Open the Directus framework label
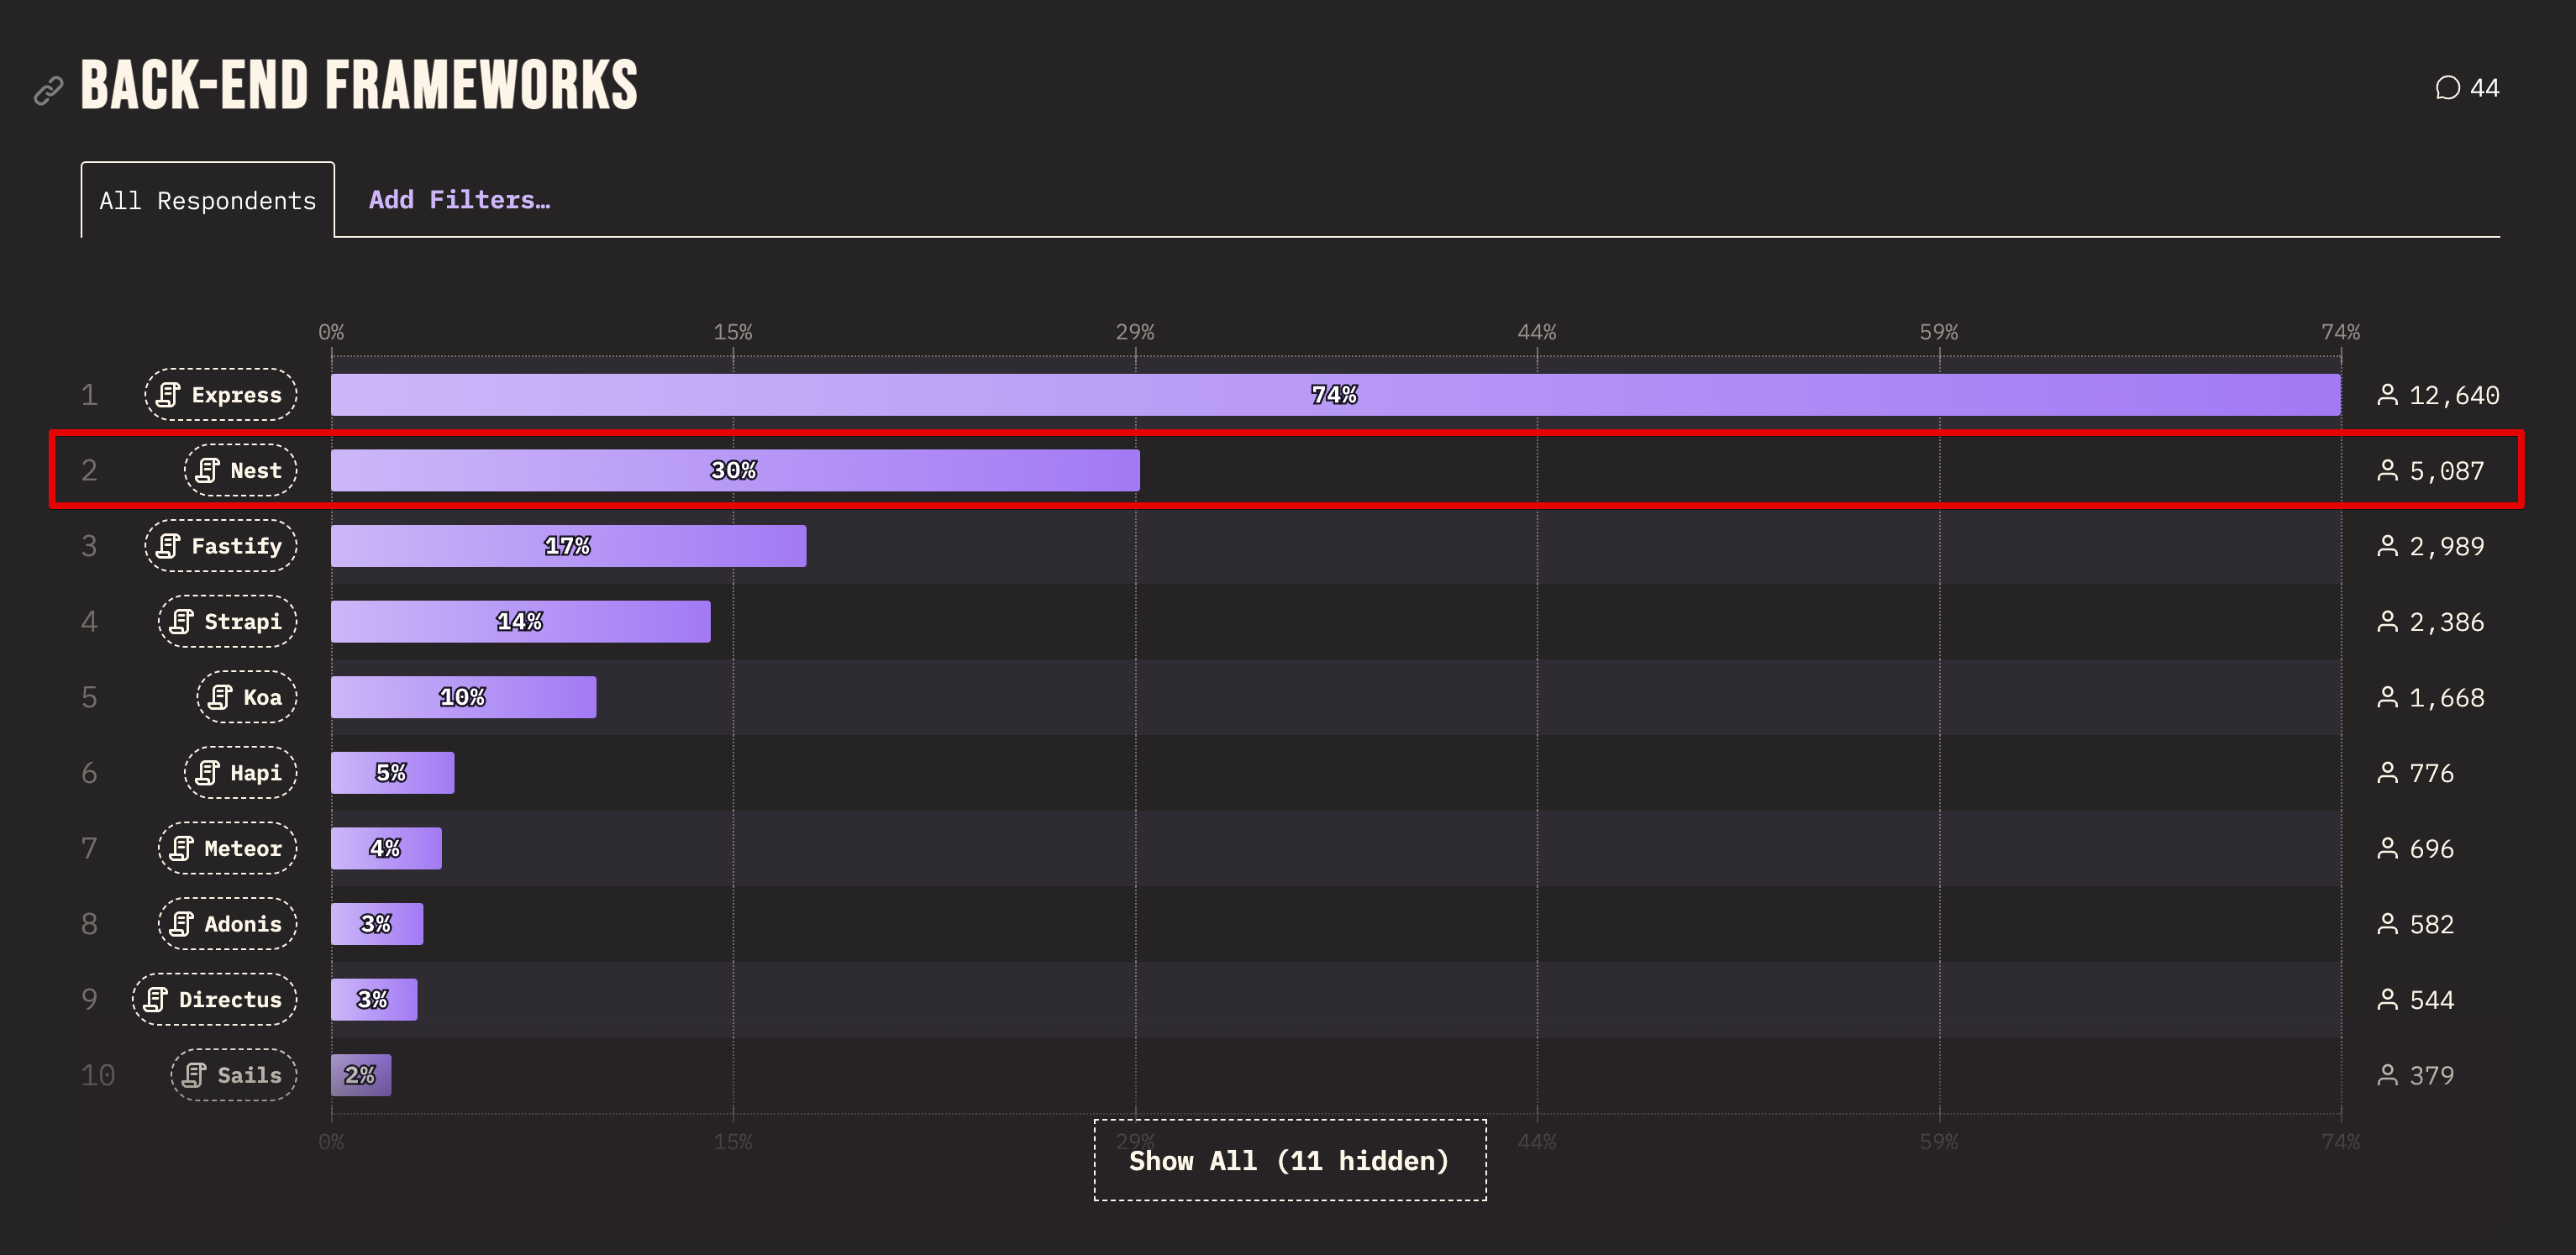The height and width of the screenshot is (1255, 2576). 214,999
